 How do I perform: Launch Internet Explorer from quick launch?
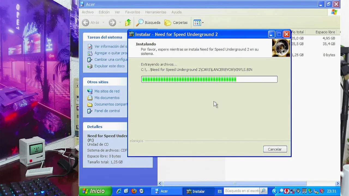tap(119, 191)
